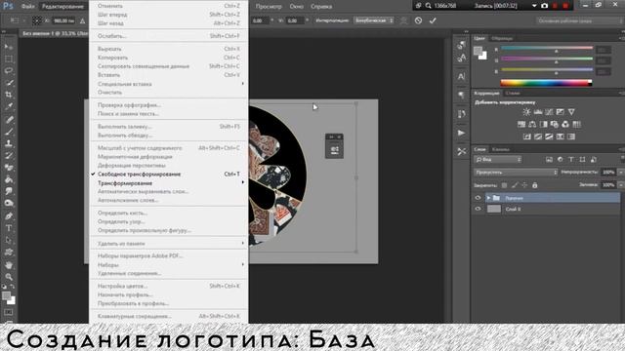The width and height of the screenshot is (625, 351).
Task: Toggle the link proportions triangle in options bar
Action: point(82,20)
